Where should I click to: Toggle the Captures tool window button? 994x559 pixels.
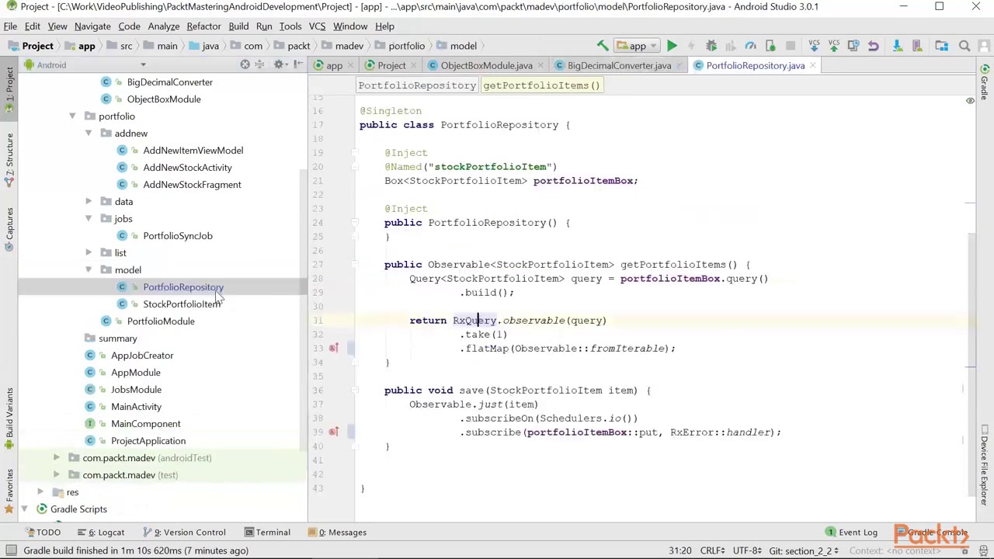pos(9,229)
